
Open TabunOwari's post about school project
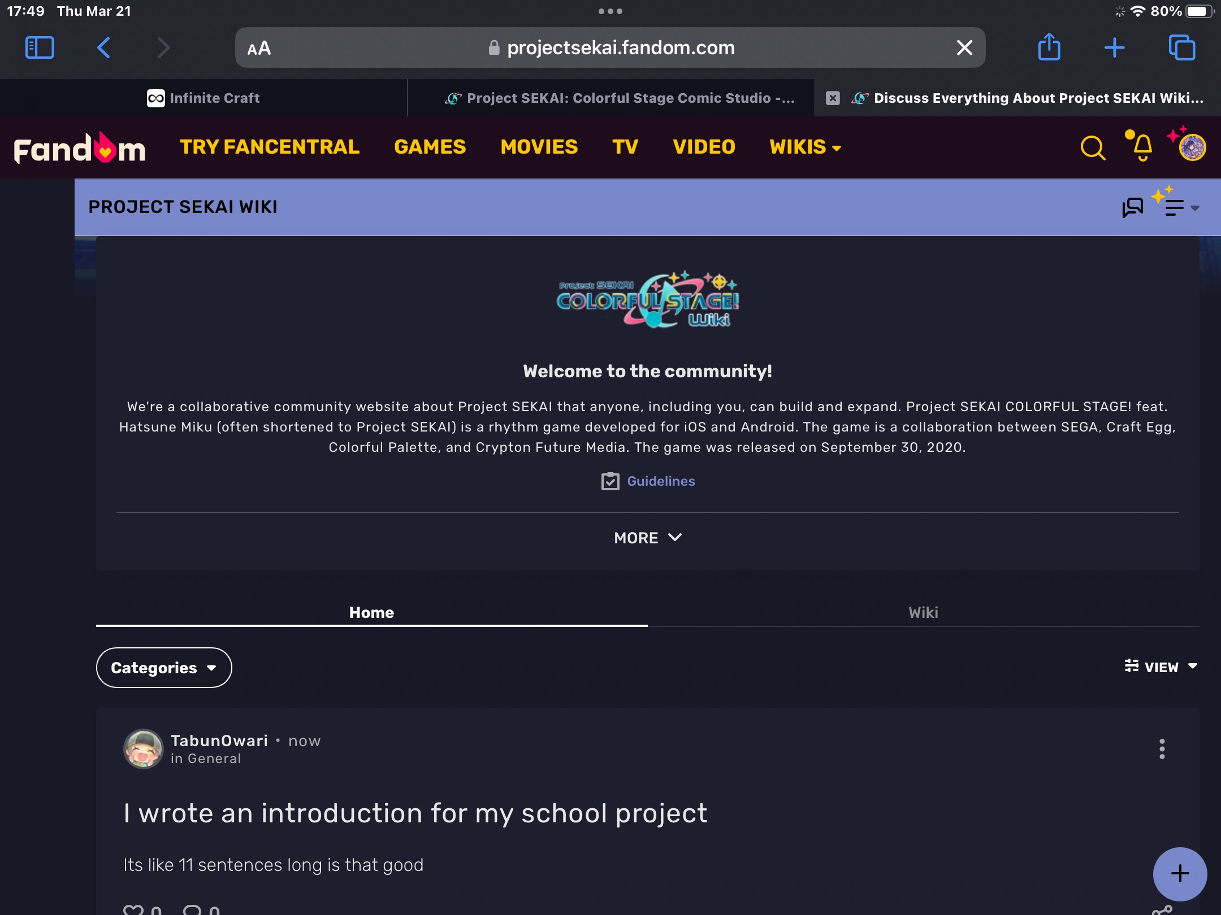tap(415, 813)
